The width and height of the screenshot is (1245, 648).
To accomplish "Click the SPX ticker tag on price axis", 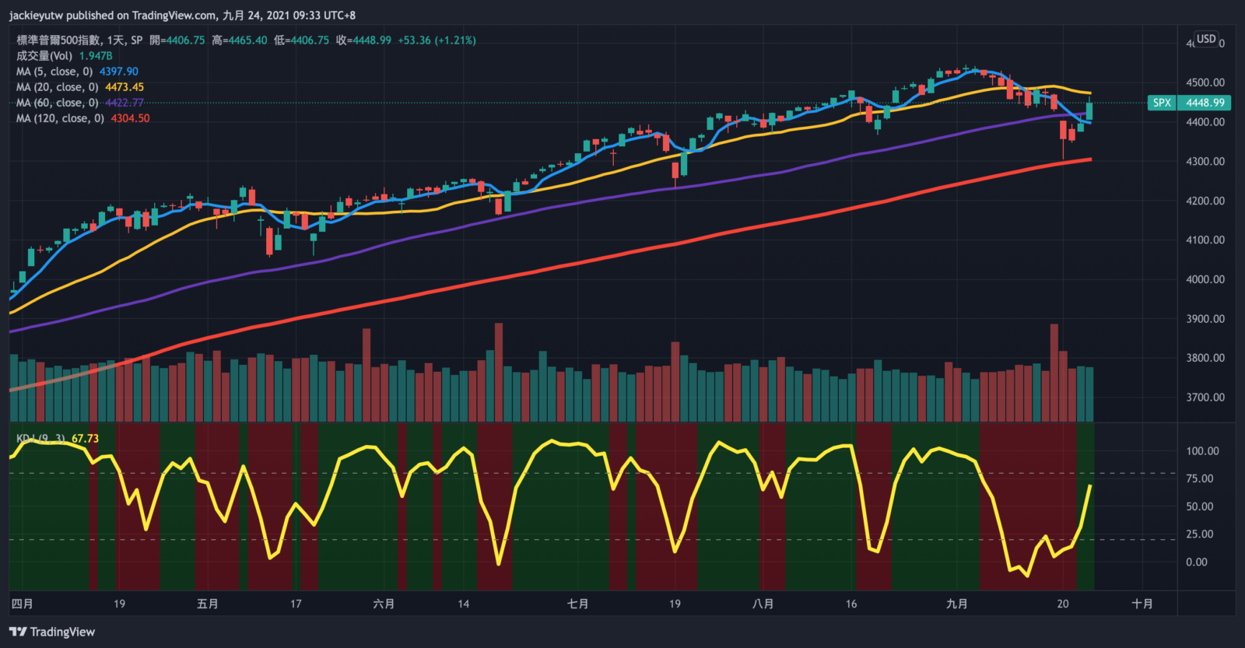I will click(1162, 103).
